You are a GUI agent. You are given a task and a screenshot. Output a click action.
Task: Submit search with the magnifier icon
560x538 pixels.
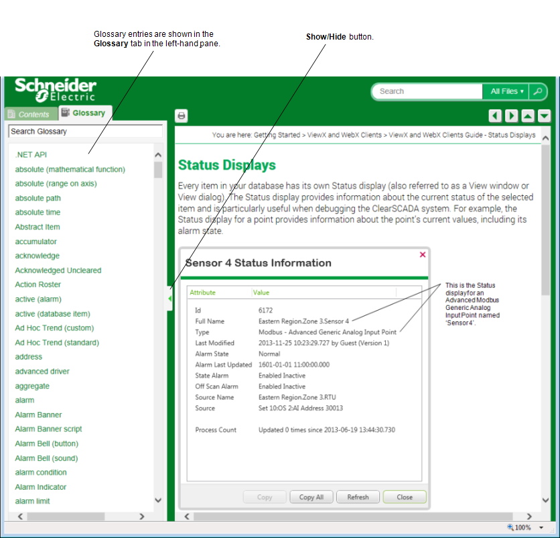[x=537, y=91]
